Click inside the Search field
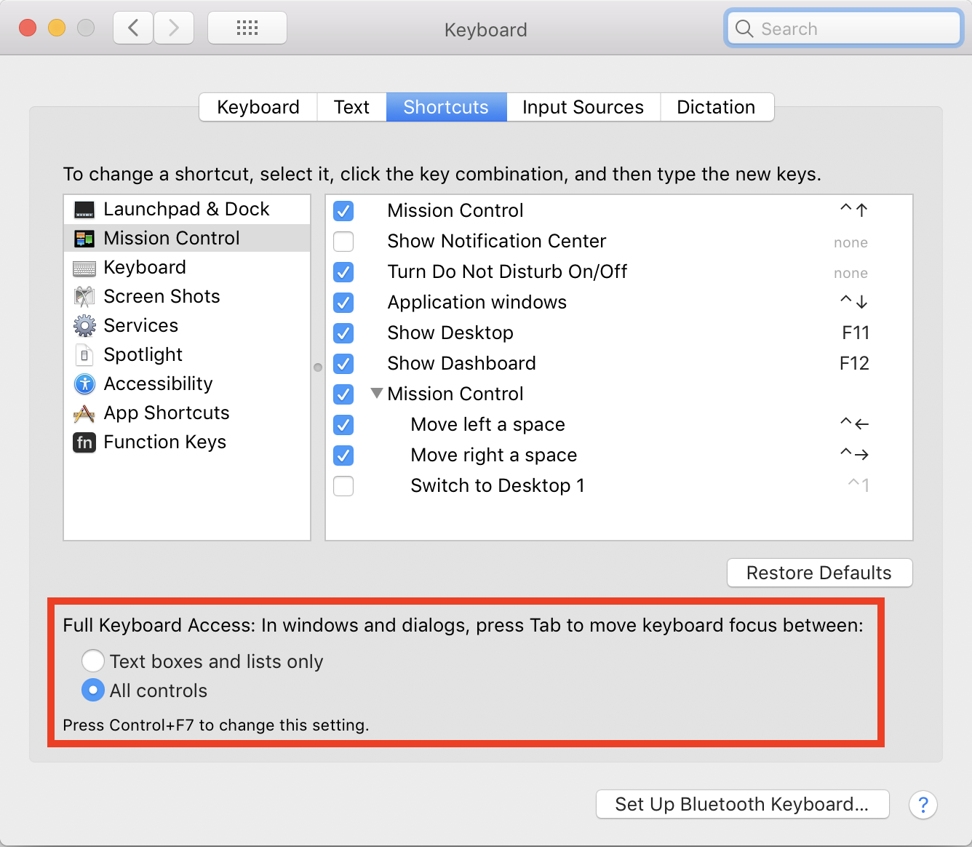This screenshot has height=847, width=972. [x=842, y=28]
